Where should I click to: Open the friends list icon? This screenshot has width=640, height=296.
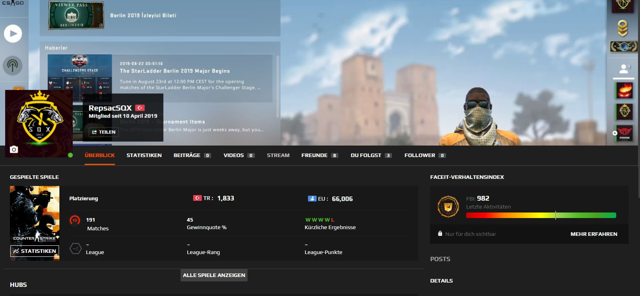[x=624, y=69]
